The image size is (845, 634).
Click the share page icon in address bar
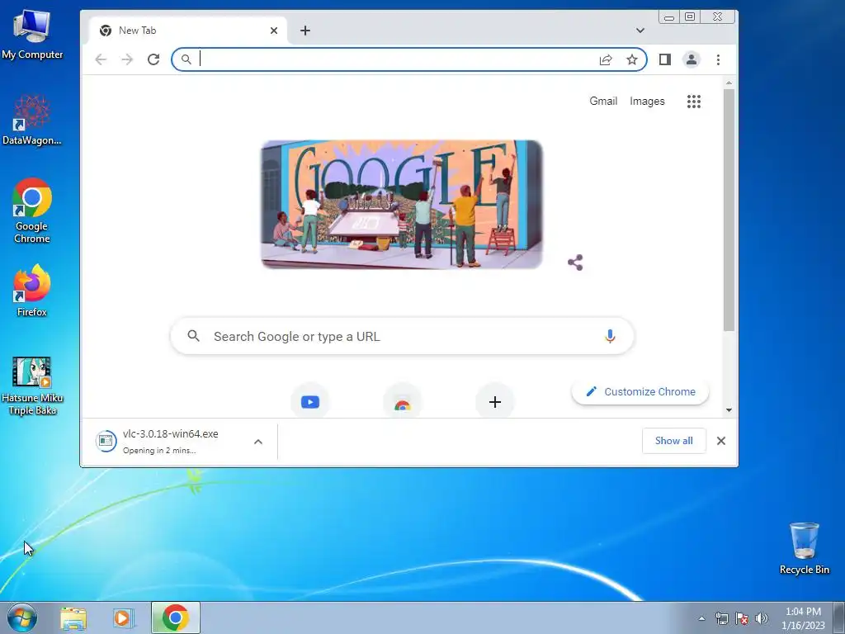pyautogui.click(x=606, y=59)
